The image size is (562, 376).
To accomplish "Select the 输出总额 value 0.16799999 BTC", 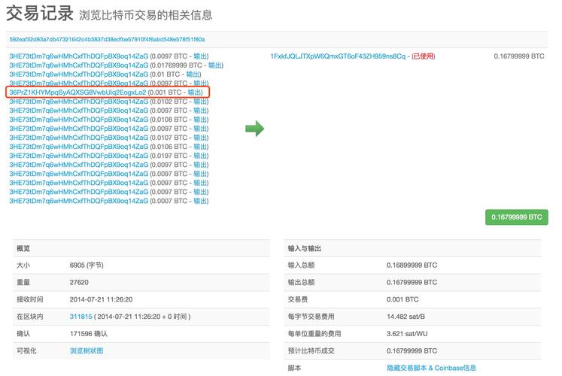I will point(412,282).
